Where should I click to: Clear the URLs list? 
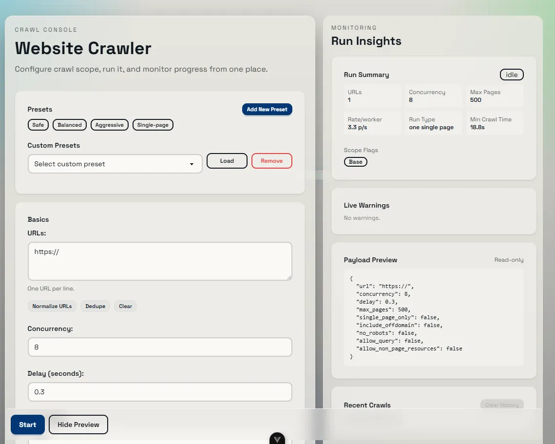(x=125, y=306)
